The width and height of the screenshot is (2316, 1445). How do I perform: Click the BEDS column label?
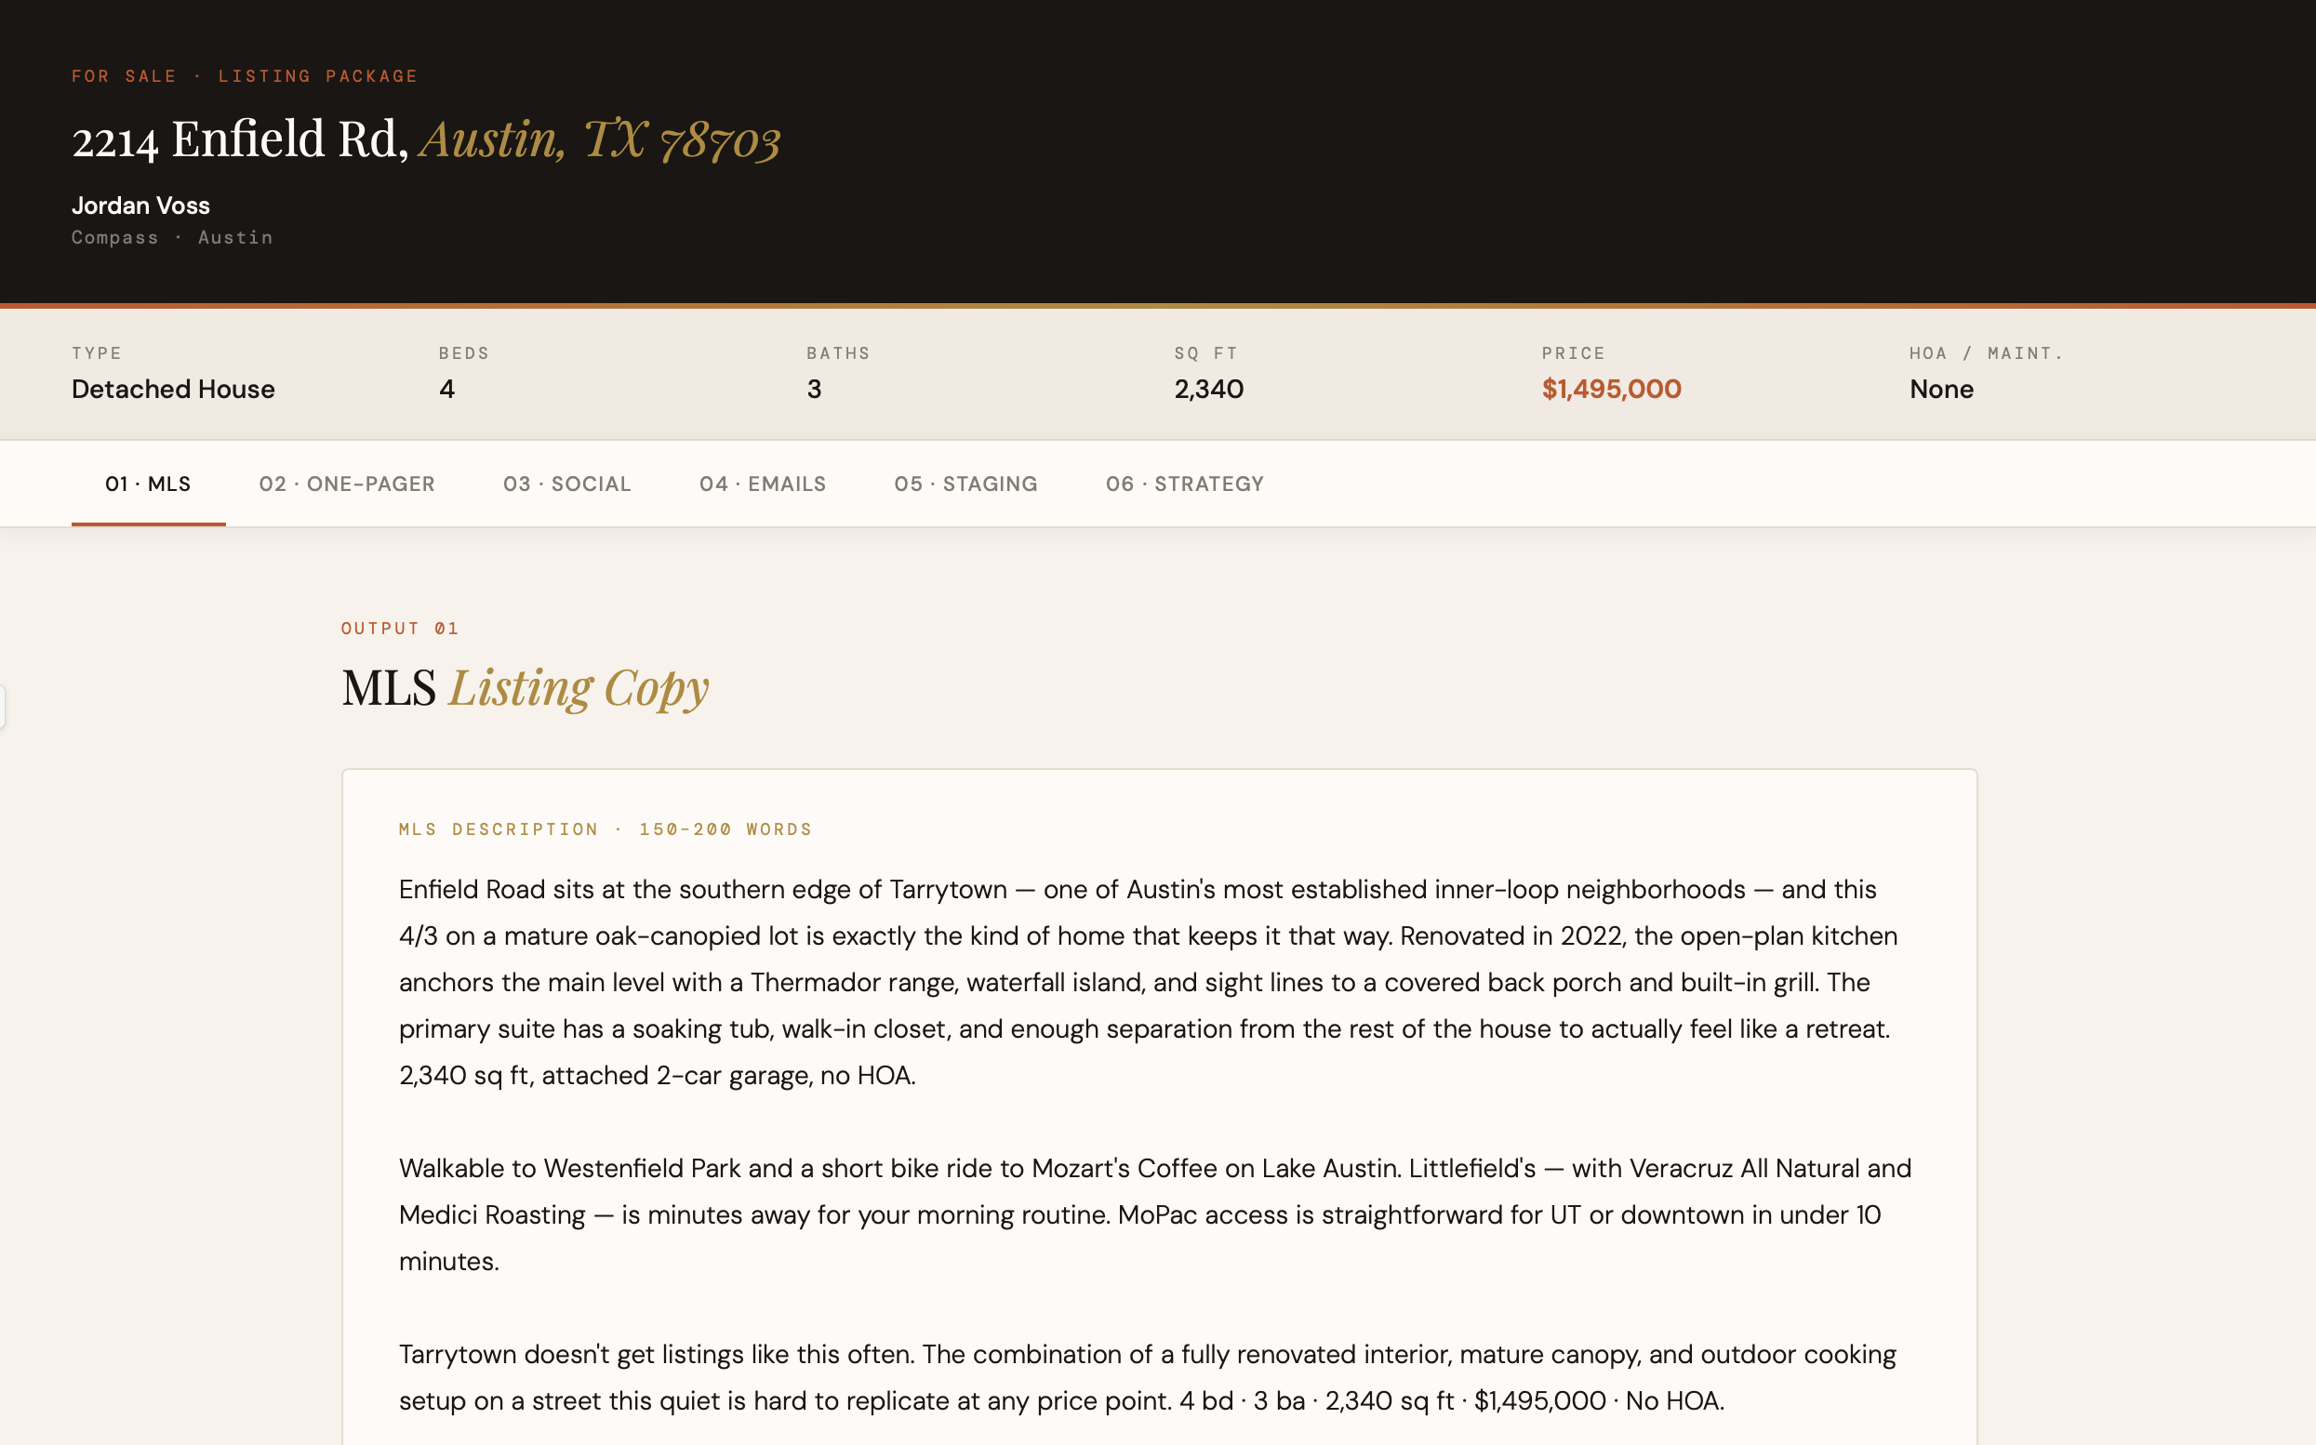(x=463, y=352)
